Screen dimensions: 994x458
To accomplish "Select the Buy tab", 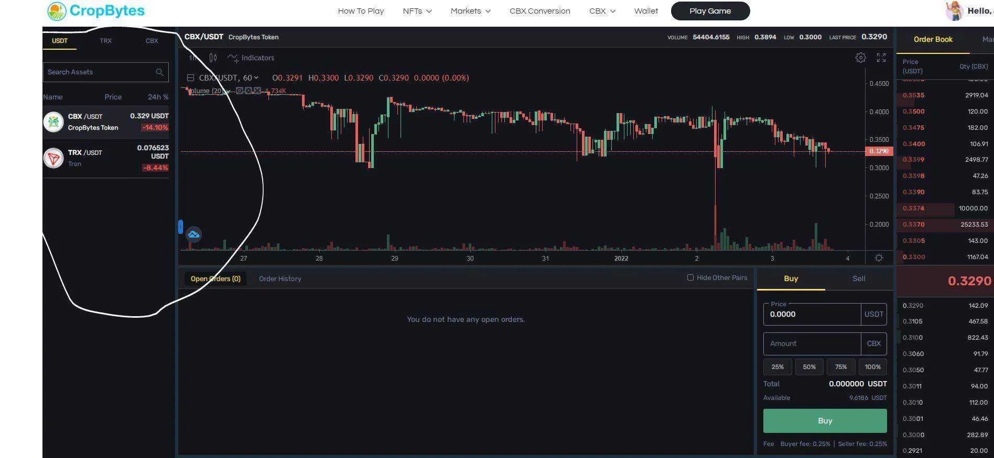I will click(791, 278).
